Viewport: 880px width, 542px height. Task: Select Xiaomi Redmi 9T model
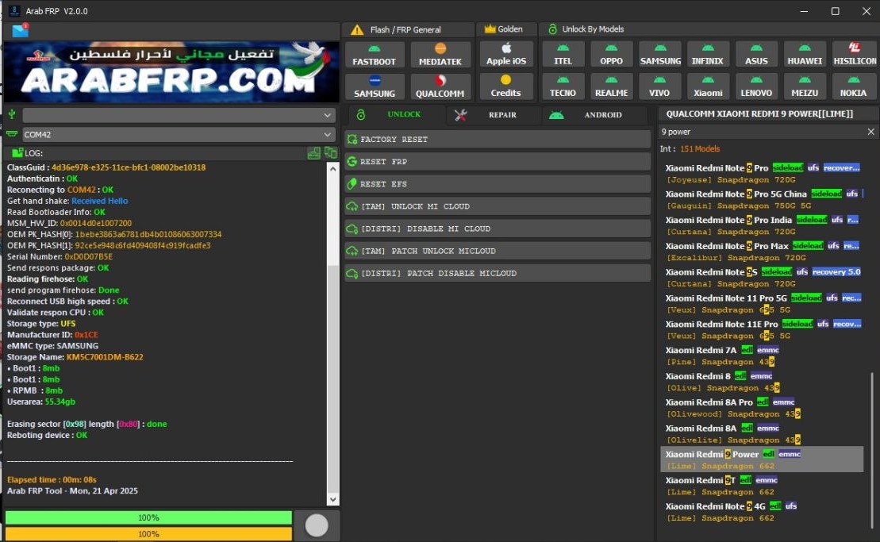click(762, 486)
